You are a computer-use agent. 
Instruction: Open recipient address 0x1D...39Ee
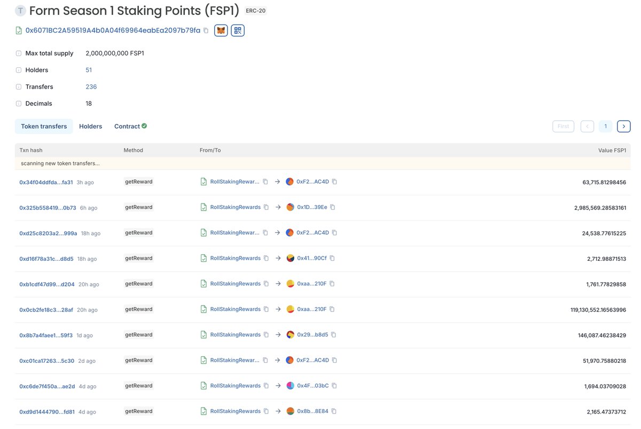[312, 207]
